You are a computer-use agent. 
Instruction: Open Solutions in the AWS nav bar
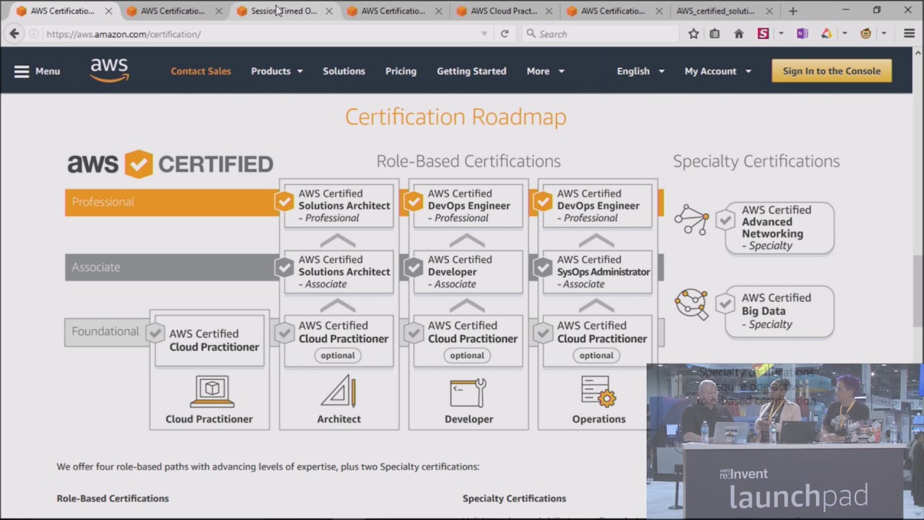pos(344,71)
